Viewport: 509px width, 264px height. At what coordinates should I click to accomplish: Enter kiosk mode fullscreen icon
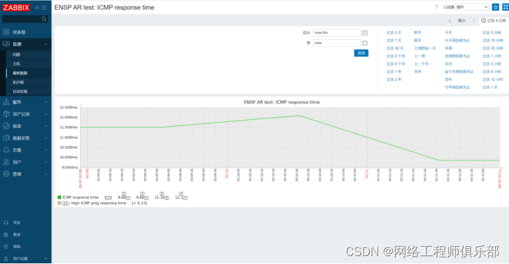point(505,7)
